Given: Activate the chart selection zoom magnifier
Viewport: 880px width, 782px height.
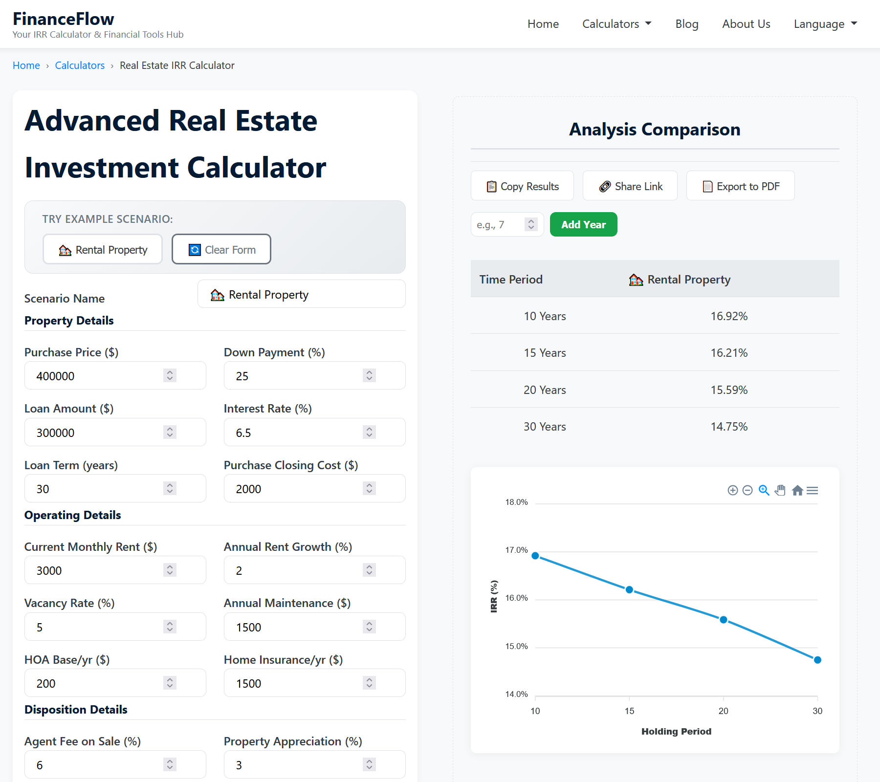Looking at the screenshot, I should 764,490.
